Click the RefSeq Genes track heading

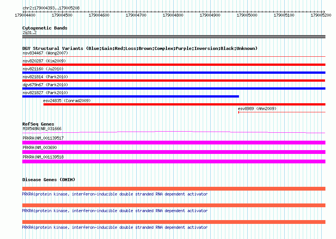[38, 124]
